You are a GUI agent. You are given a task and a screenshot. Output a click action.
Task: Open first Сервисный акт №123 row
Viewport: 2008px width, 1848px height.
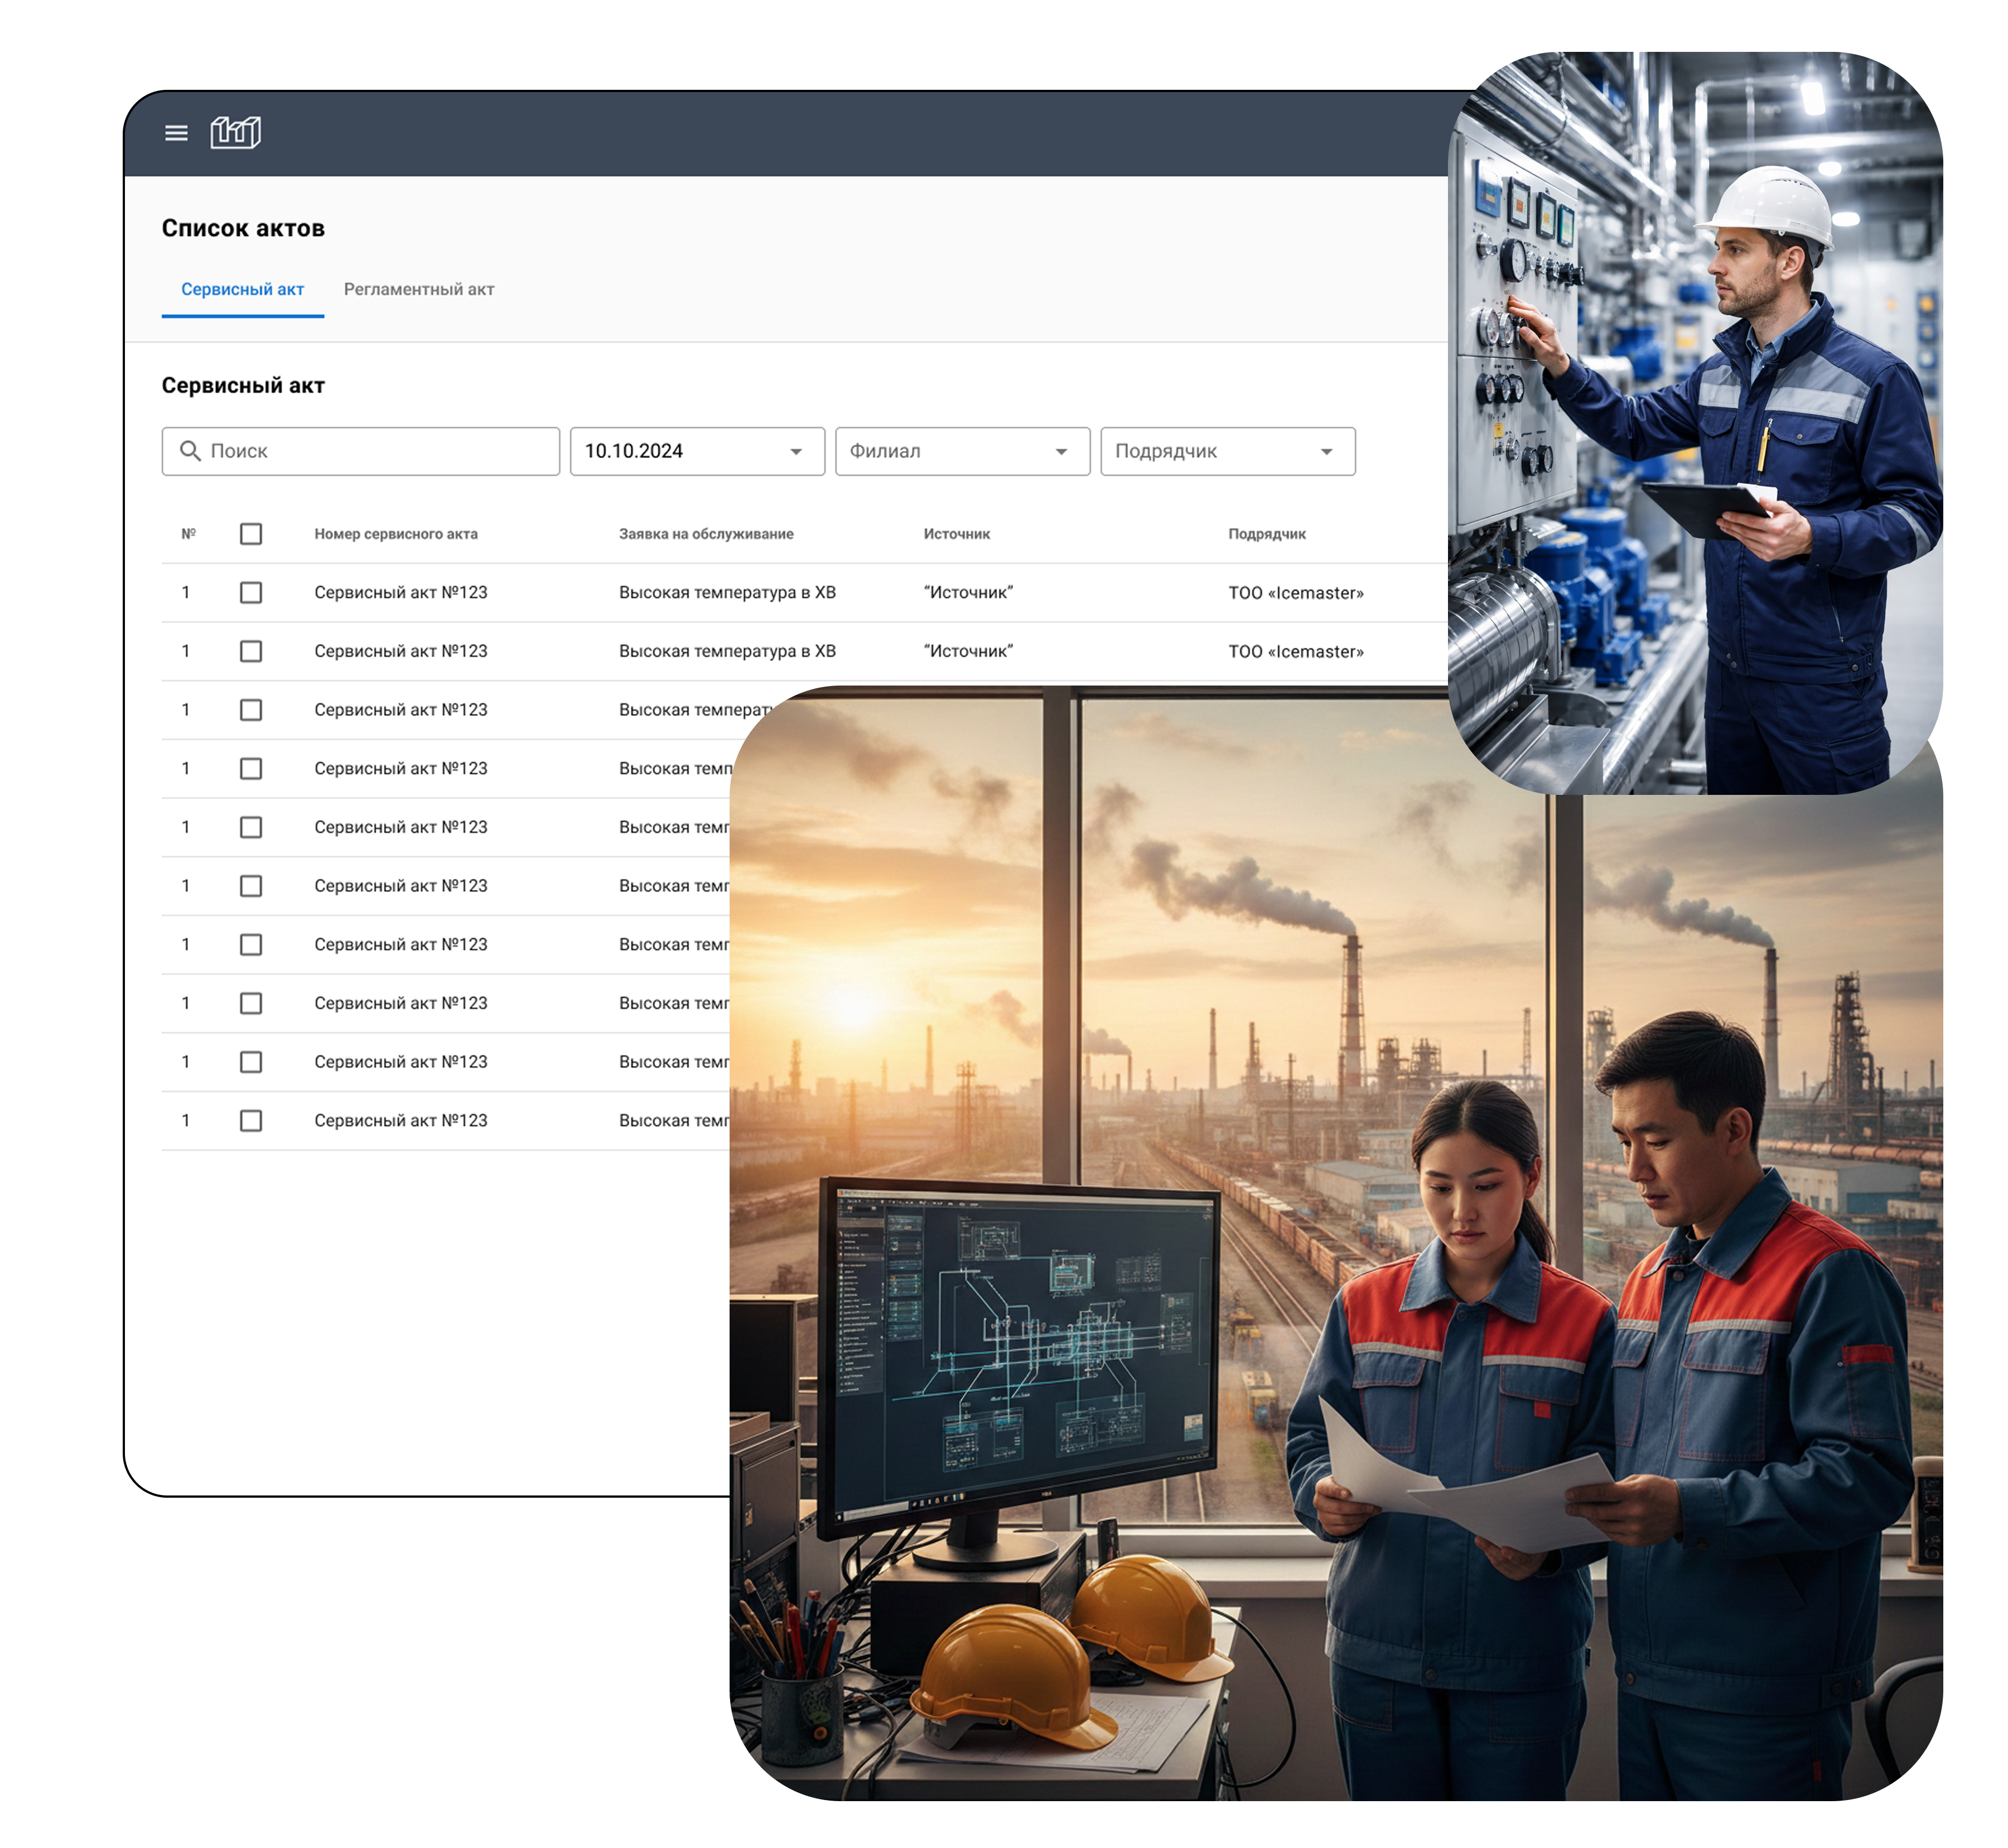(x=401, y=593)
